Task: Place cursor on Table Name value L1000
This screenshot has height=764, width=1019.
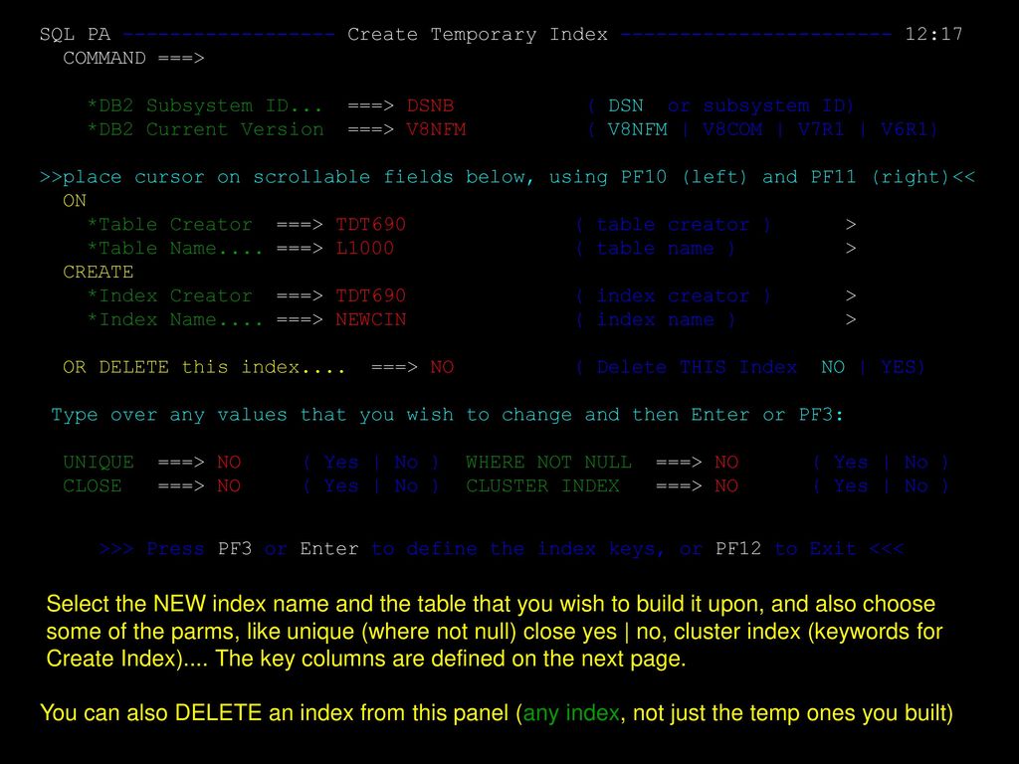Action: pyautogui.click(x=364, y=248)
